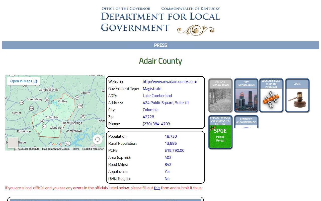Click Report a map error link
Image resolution: width=321 pixels, height=201 pixels.
pos(93,149)
